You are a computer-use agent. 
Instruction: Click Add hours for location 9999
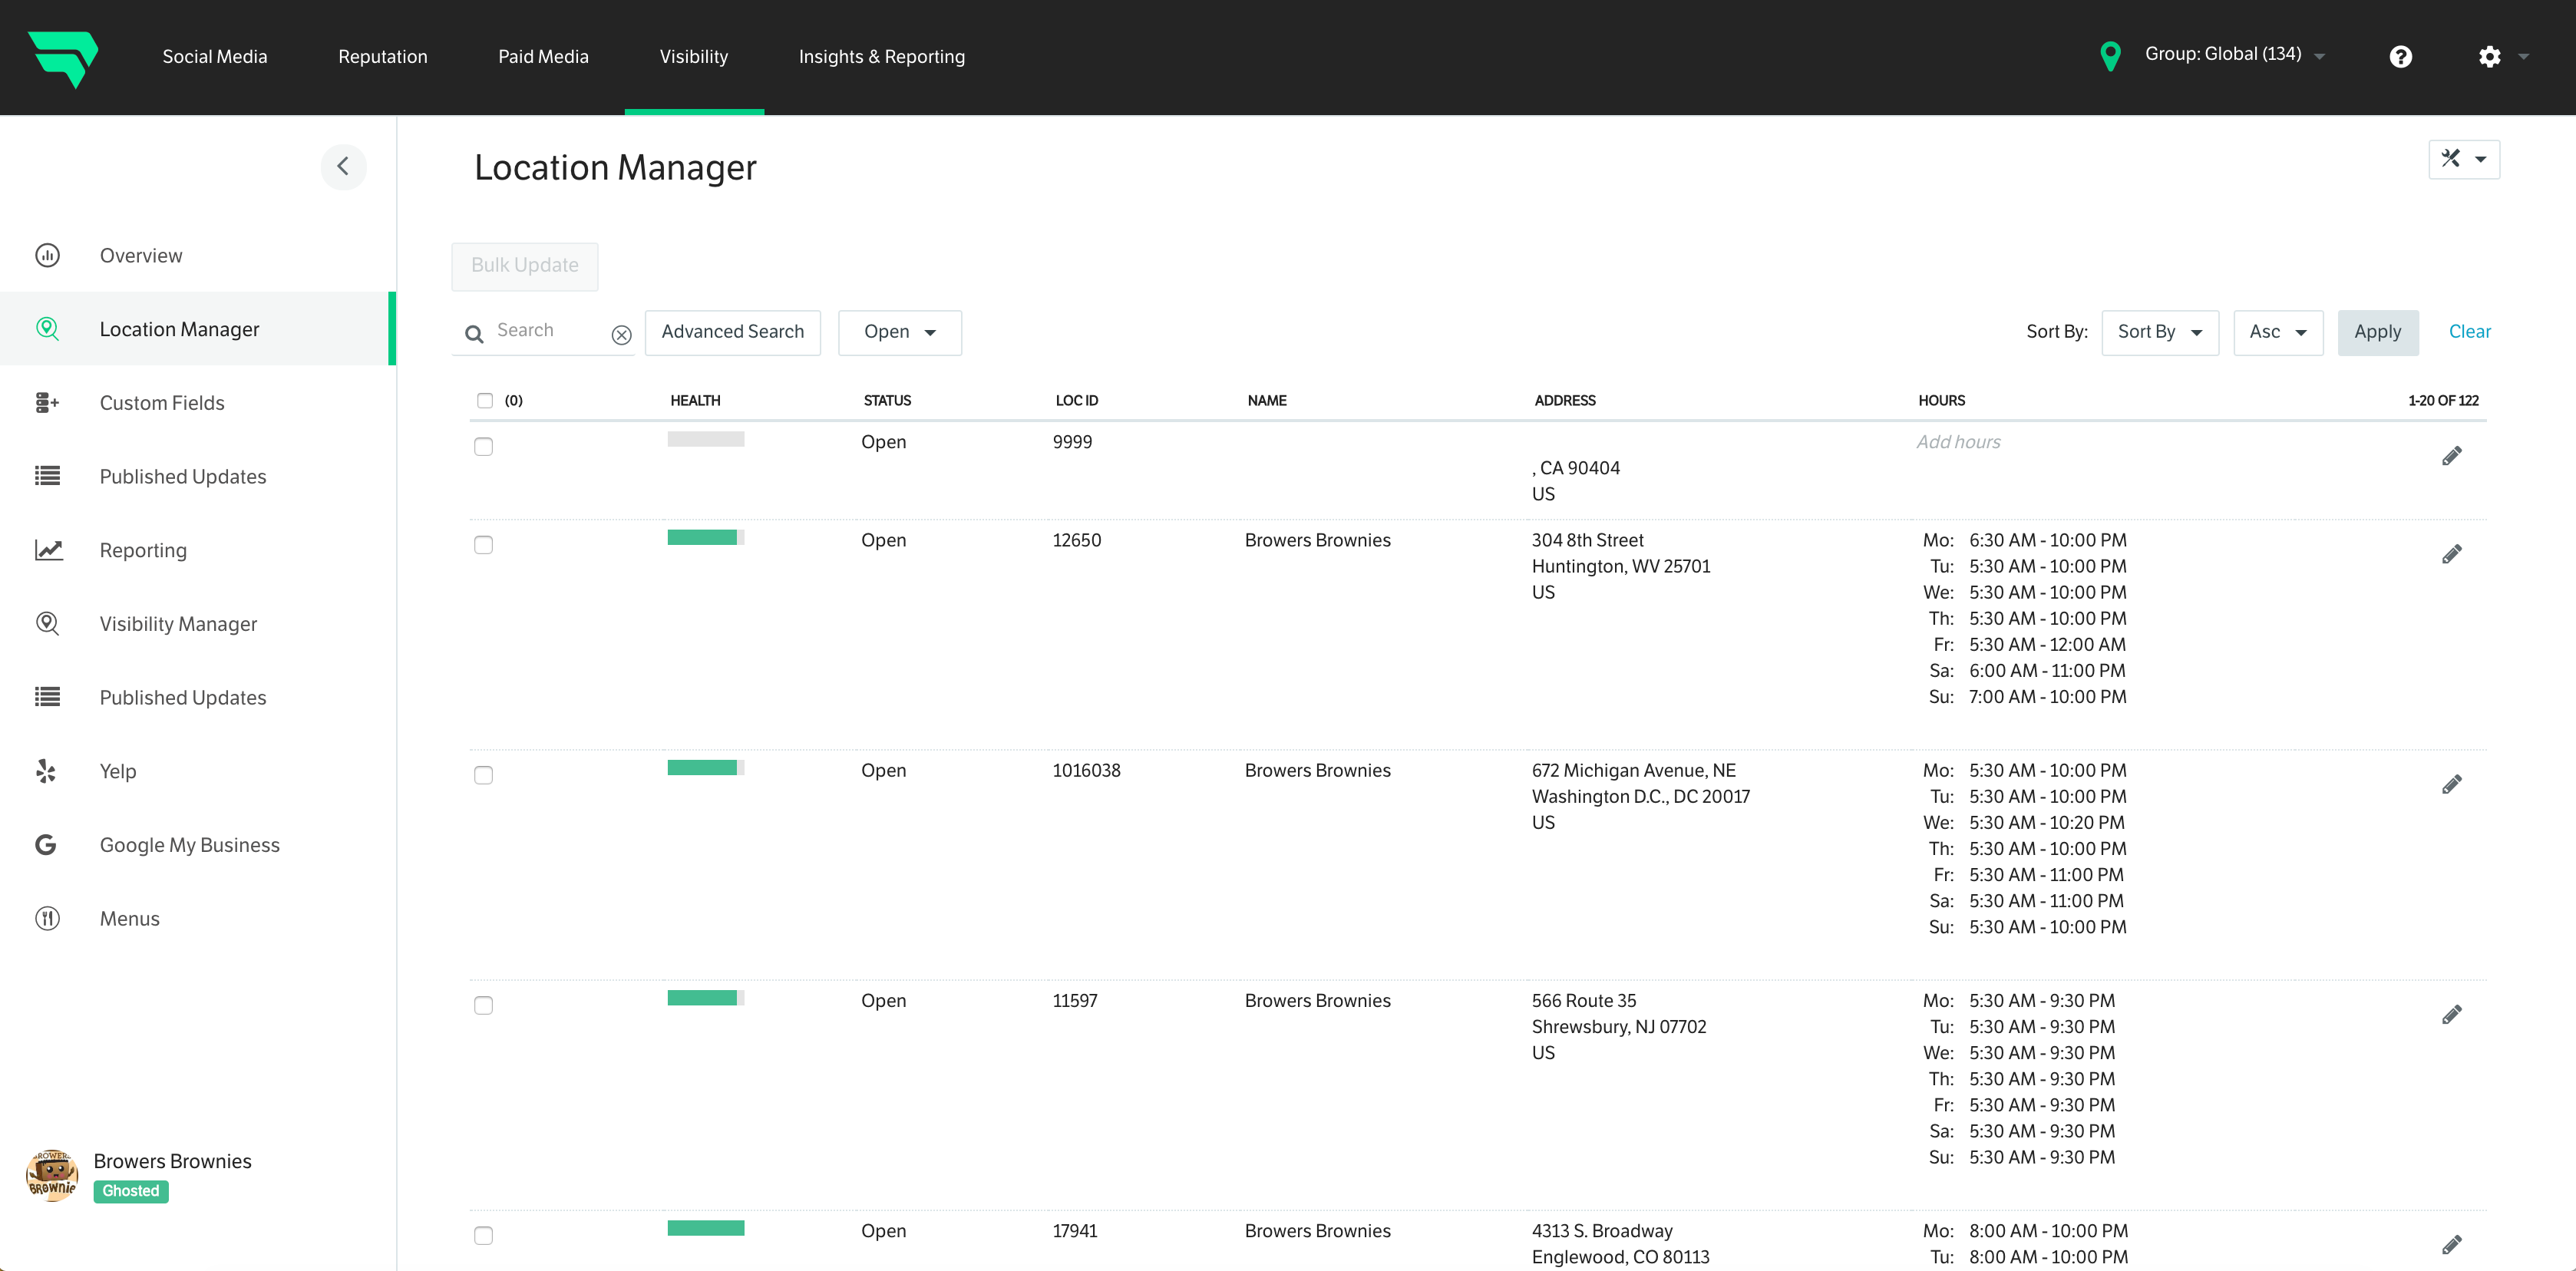(1958, 442)
